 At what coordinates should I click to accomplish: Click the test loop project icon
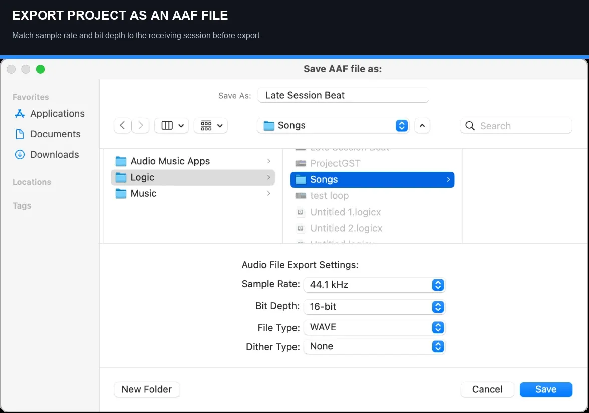tap(301, 196)
